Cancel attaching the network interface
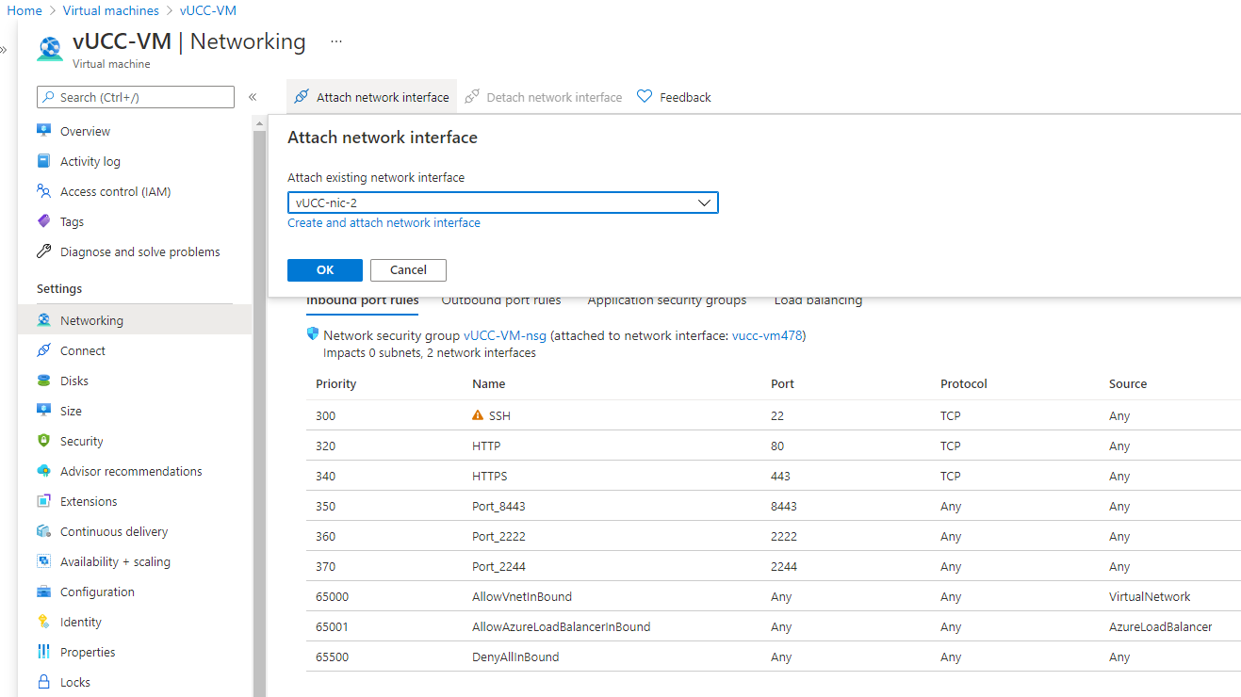 [408, 270]
